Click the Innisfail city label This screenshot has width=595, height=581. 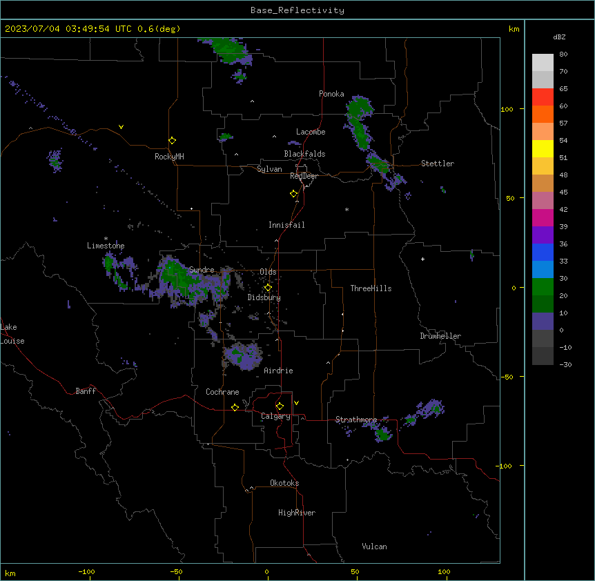(x=286, y=225)
